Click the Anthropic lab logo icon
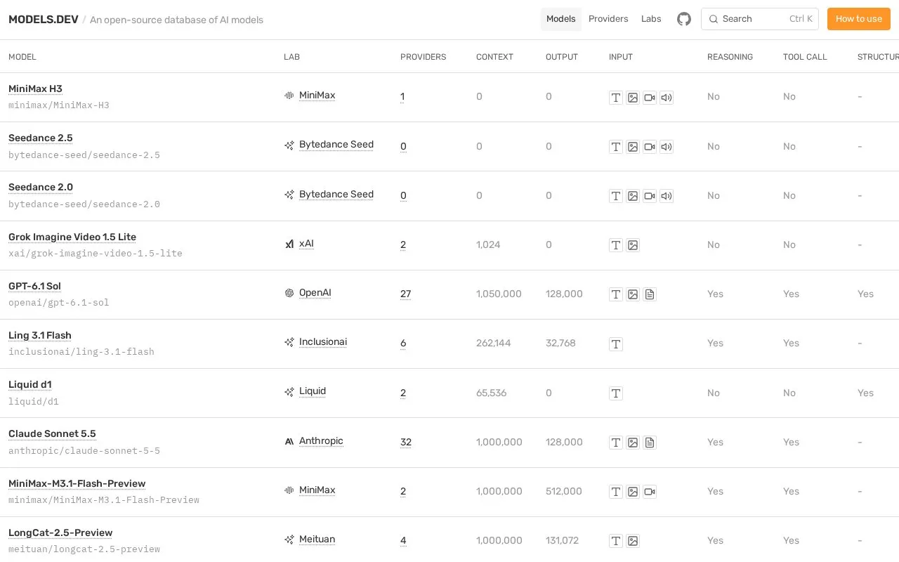The width and height of the screenshot is (899, 562). [x=289, y=441]
